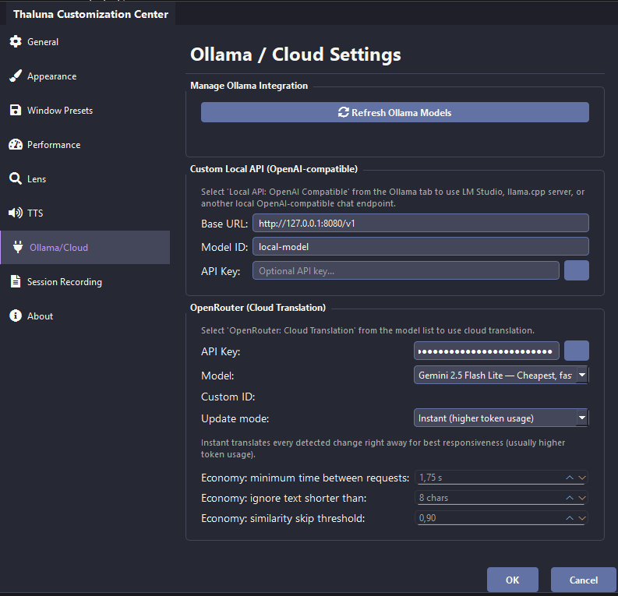Click the Ollama/Cloud plug icon
The width and height of the screenshot is (618, 596).
click(x=18, y=247)
